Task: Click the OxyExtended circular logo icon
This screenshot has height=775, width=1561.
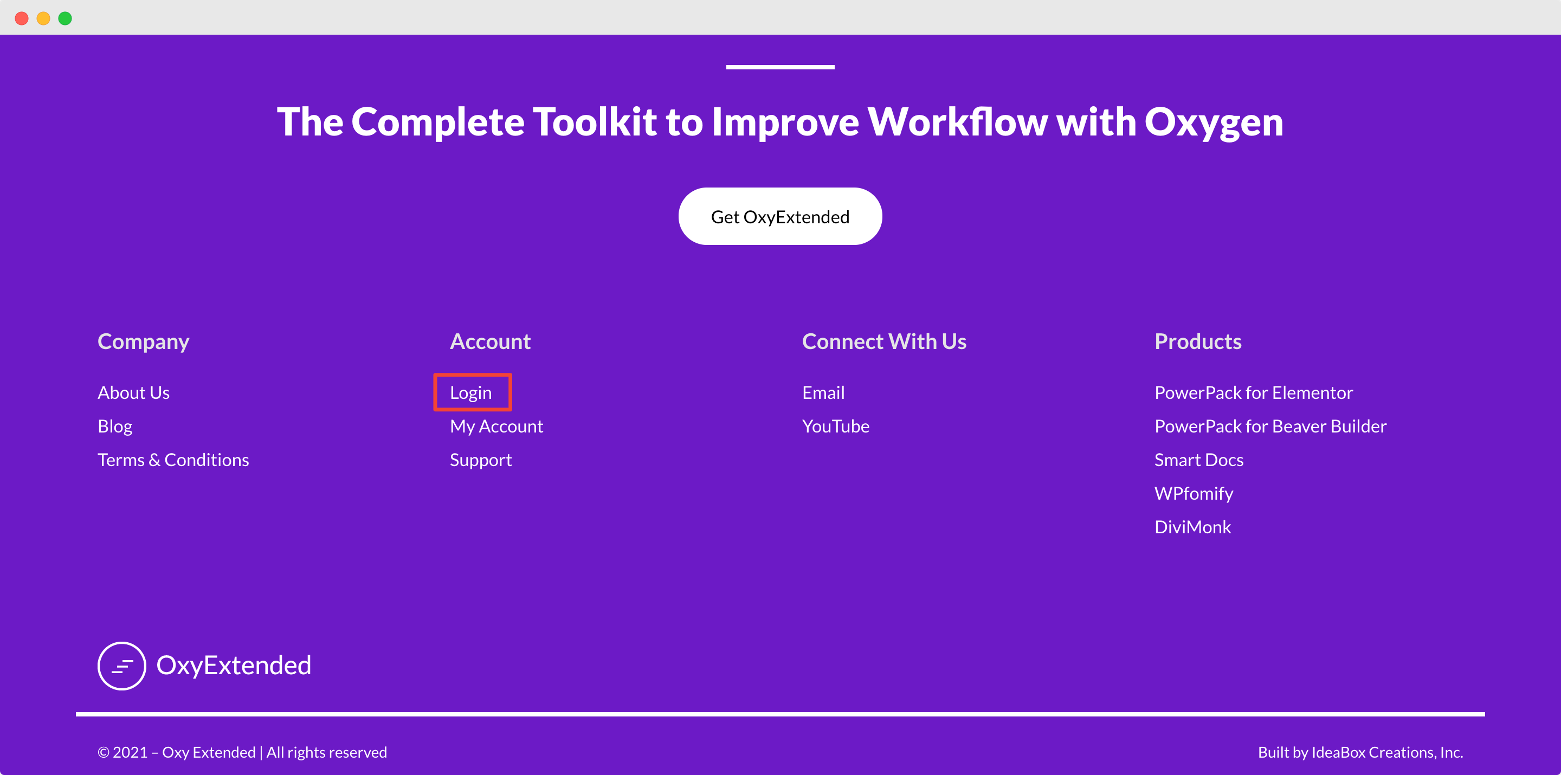Action: click(121, 666)
